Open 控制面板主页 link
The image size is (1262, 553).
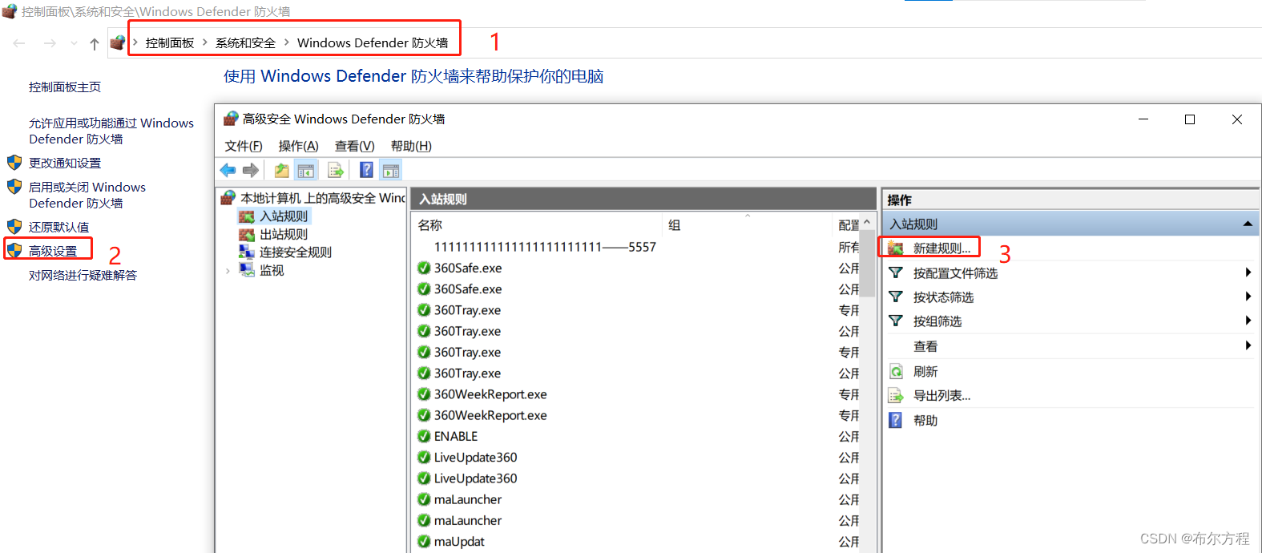pyautogui.click(x=65, y=87)
